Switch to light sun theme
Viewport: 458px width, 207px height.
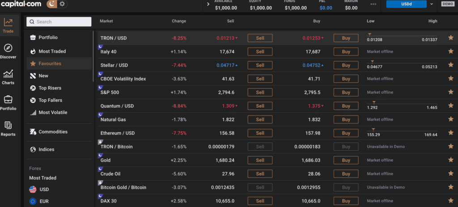click(62, 4)
